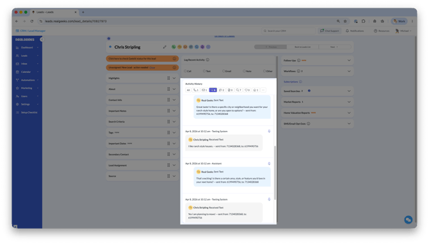429x244 pixels.
Task: Click the Chat Support button
Action: (x=329, y=31)
